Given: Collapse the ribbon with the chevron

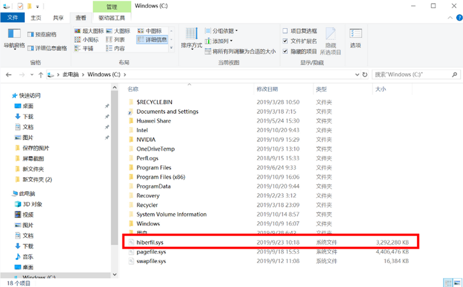Looking at the screenshot, I should coord(450,18).
